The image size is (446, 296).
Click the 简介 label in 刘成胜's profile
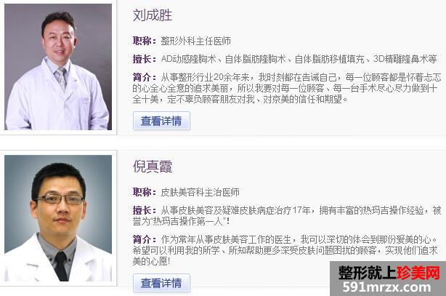[x=145, y=77]
